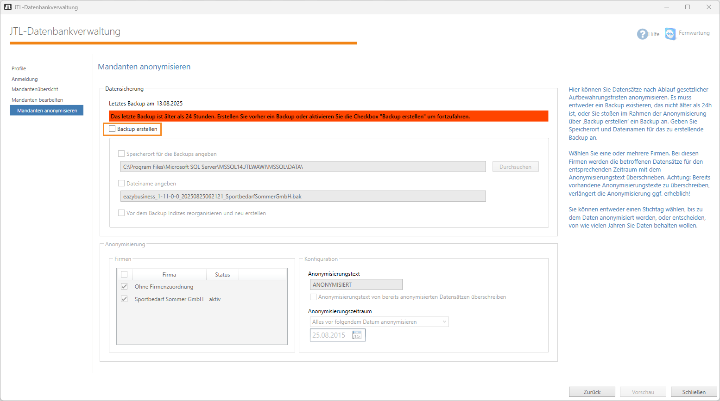Click the JTL app icon in title bar

7,7
